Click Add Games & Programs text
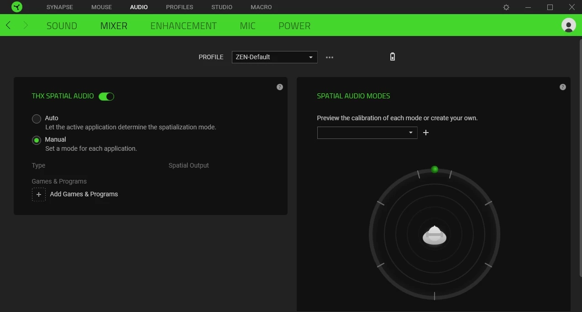The height and width of the screenshot is (312, 582). [x=84, y=194]
